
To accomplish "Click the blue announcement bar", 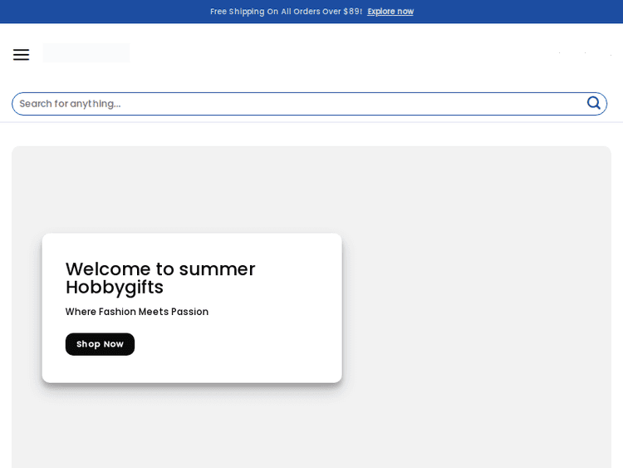I will pyautogui.click(x=515, y=12).
